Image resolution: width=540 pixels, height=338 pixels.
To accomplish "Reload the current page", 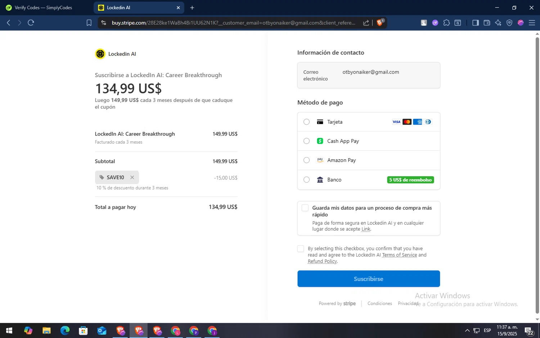I will coord(31,23).
